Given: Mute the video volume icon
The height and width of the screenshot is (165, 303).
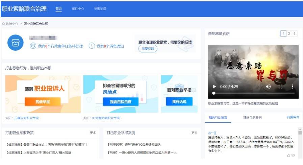Looking at the screenshot, I should (x=268, y=87).
